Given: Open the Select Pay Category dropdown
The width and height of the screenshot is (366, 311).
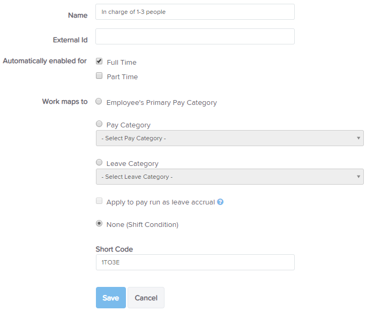Looking at the screenshot, I should point(230,138).
